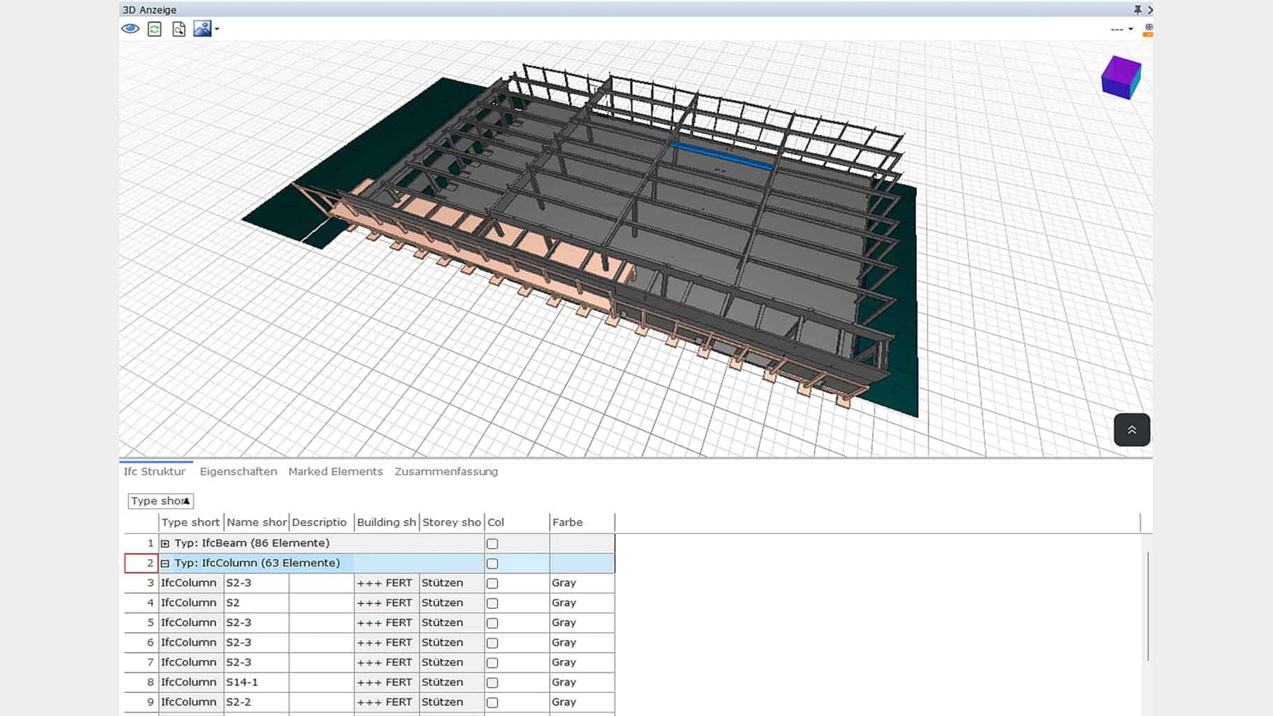1273x716 pixels.
Task: Toggle element visibility with the eye icon
Action: (x=129, y=29)
